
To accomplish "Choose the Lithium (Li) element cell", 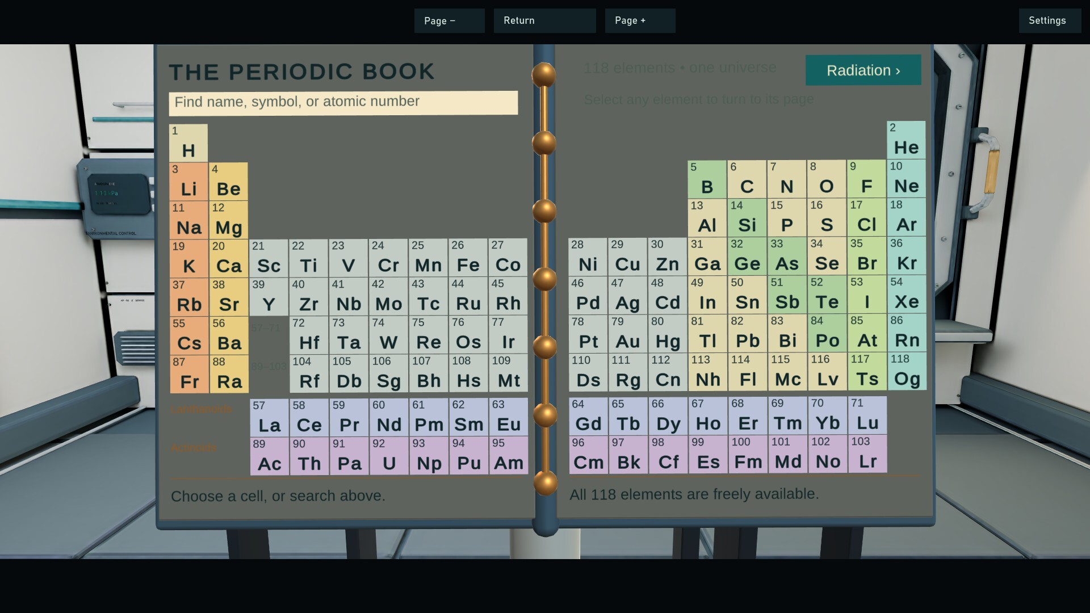I will pyautogui.click(x=189, y=182).
